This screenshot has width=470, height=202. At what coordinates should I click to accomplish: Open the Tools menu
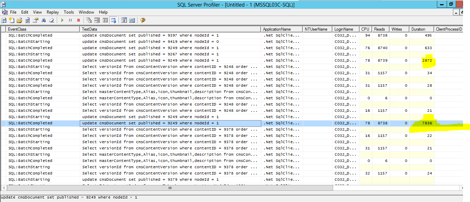[69, 12]
